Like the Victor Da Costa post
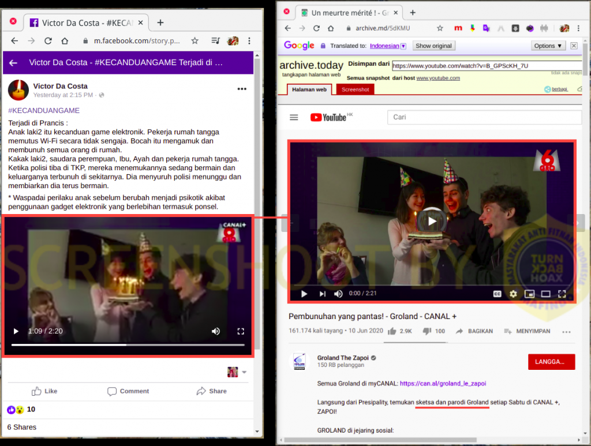The image size is (591, 446). [x=44, y=391]
